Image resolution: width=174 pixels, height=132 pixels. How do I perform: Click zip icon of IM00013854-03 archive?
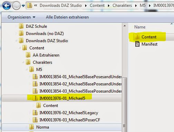coord(35,91)
